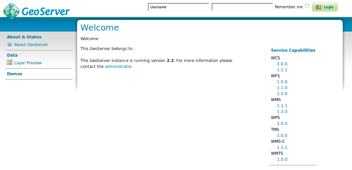
Task: Click the Login button
Action: coord(325,7)
